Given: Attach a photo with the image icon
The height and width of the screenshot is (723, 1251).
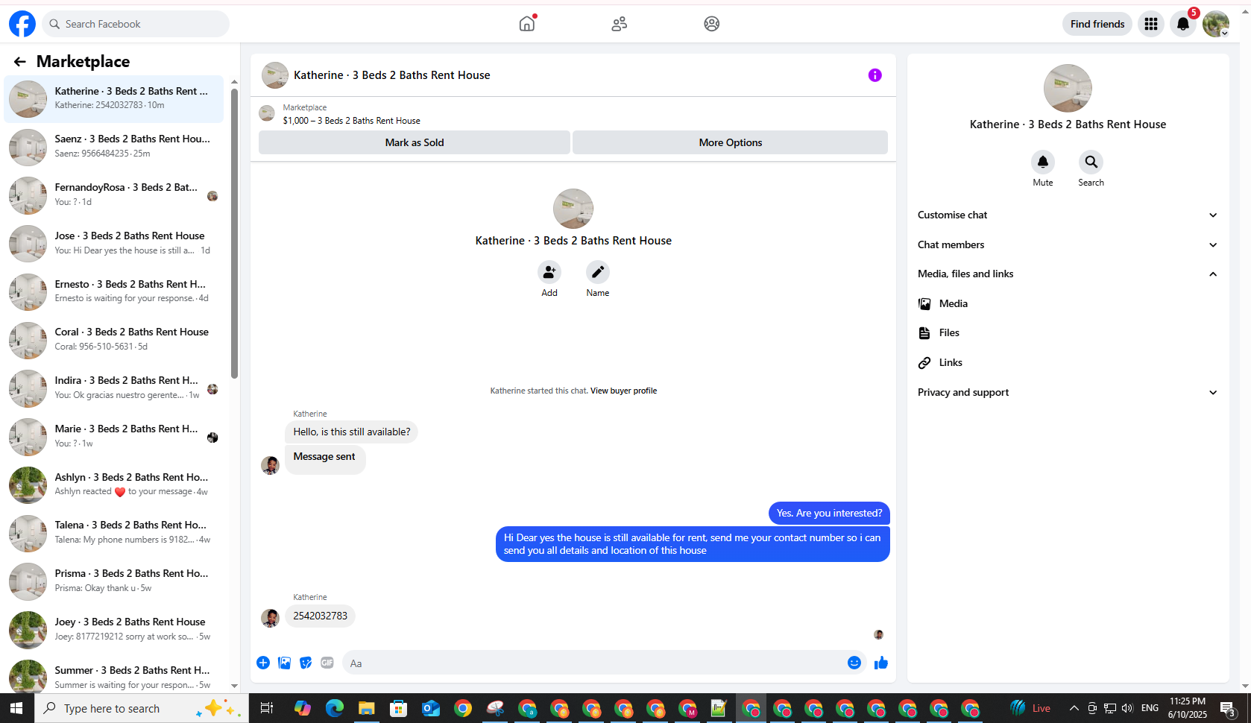Looking at the screenshot, I should 285,663.
